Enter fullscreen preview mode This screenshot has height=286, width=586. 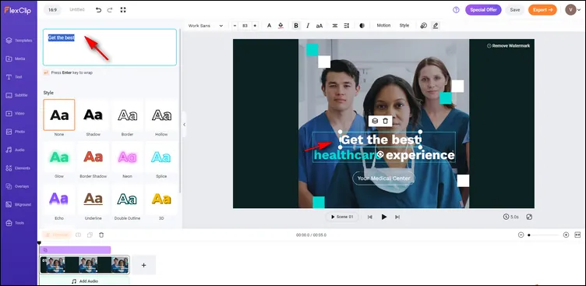123,10
